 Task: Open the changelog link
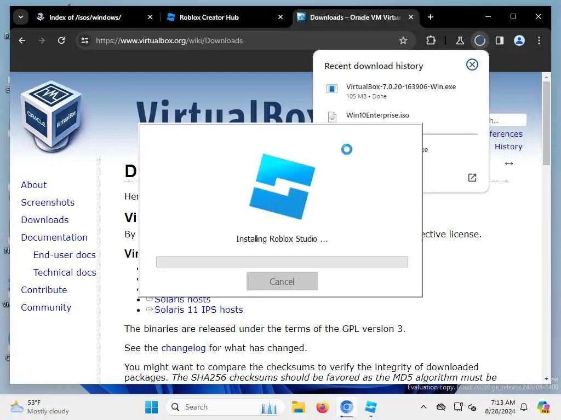(183, 348)
